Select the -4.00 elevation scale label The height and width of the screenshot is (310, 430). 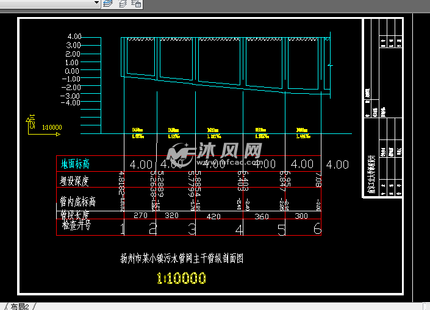71,103
